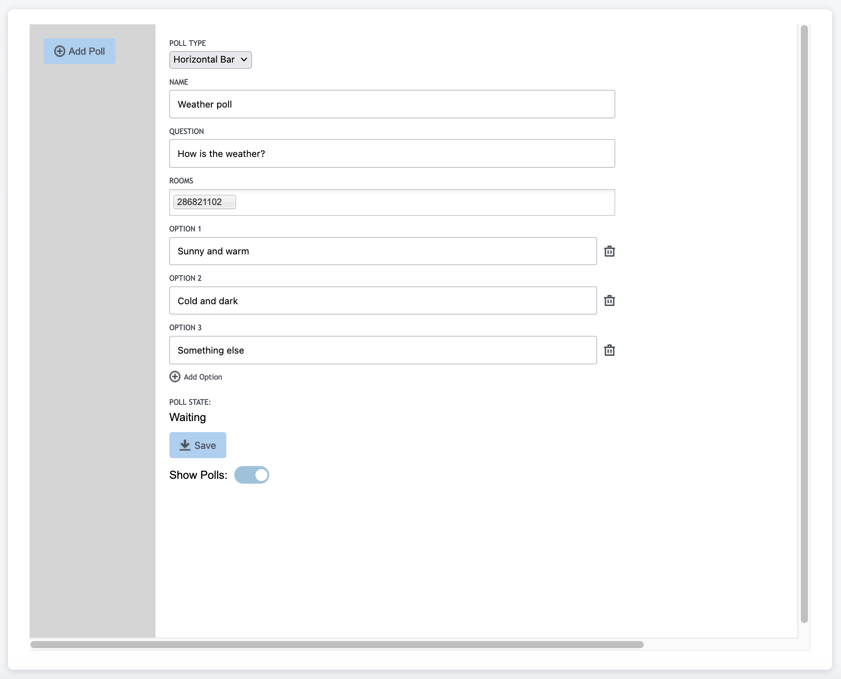This screenshot has height=679, width=841.
Task: Click the Cold and dark text field
Action: pos(383,301)
